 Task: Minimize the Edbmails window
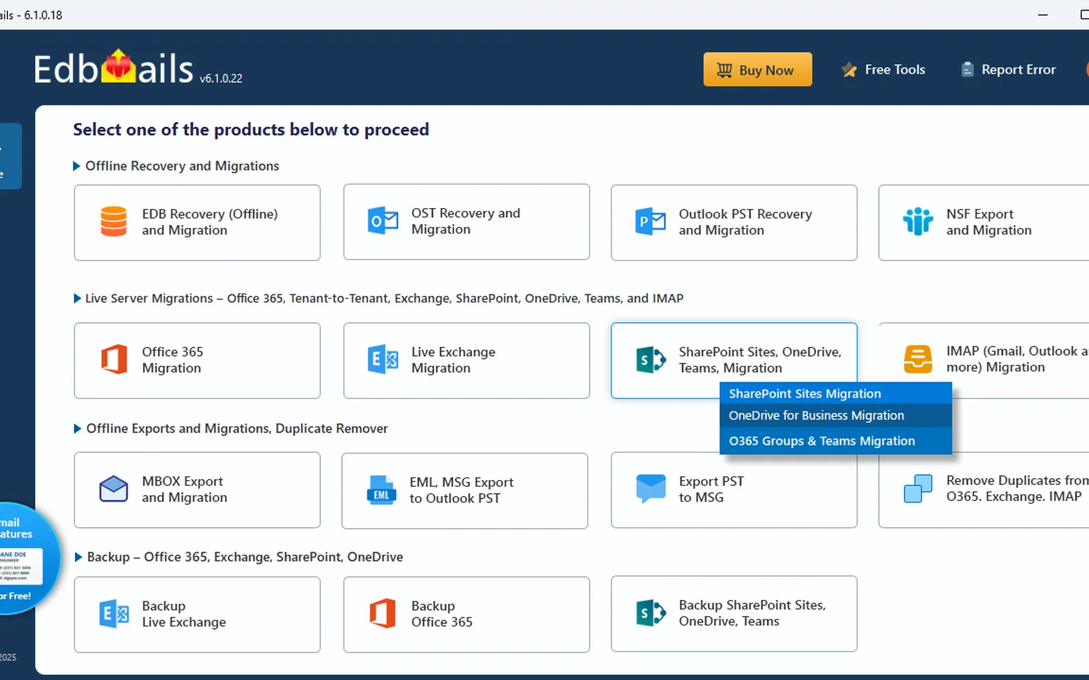tap(1042, 14)
